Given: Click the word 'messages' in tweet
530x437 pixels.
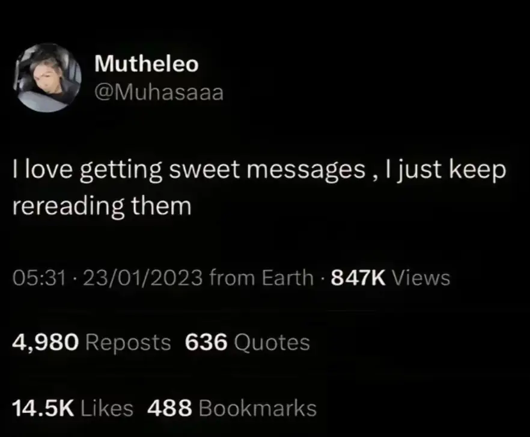Looking at the screenshot, I should 306,170.
